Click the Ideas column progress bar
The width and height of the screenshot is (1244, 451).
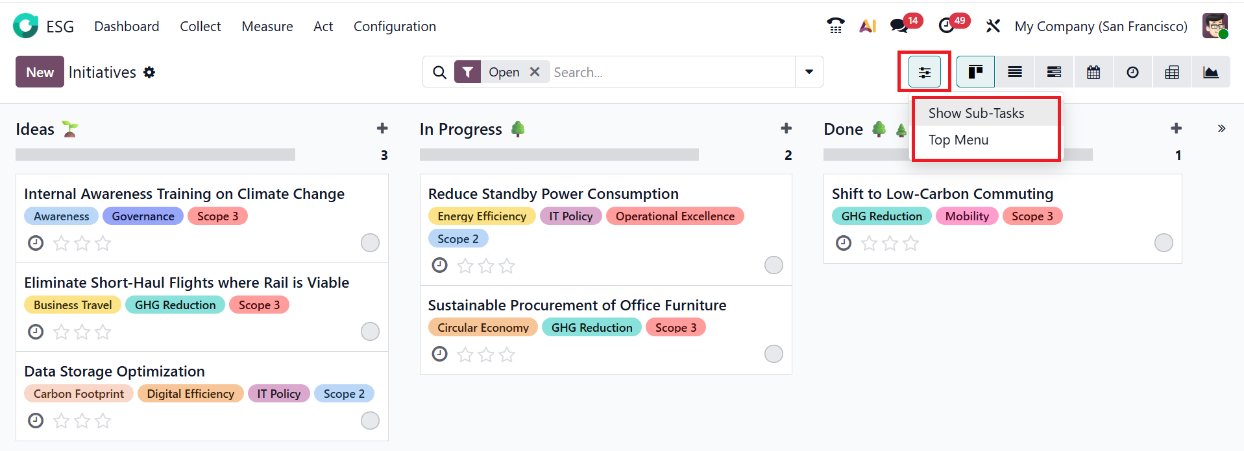coord(155,155)
